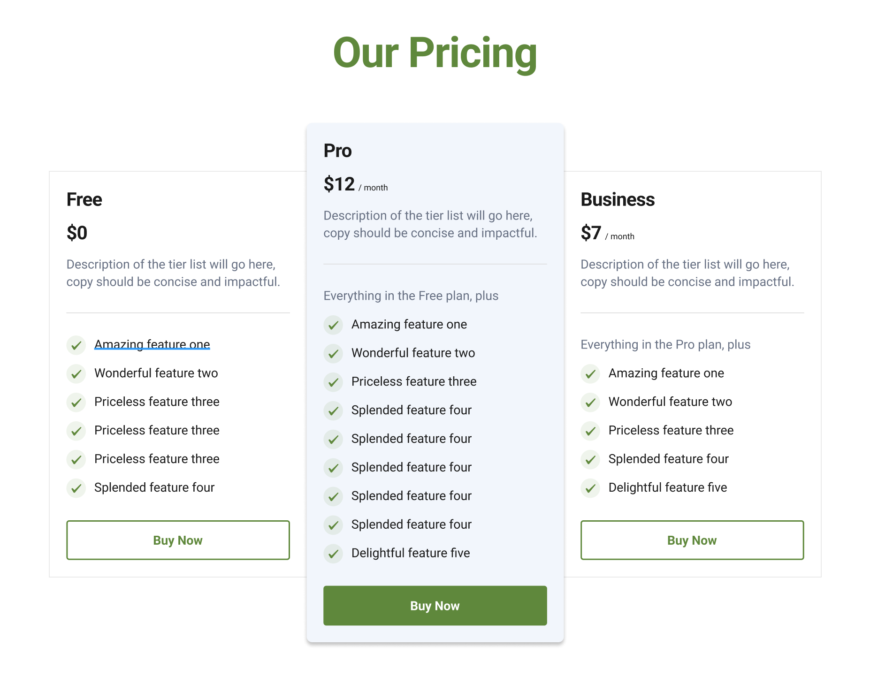Click checkmark icon next to Pro plan's Delightful feature five

click(x=333, y=554)
